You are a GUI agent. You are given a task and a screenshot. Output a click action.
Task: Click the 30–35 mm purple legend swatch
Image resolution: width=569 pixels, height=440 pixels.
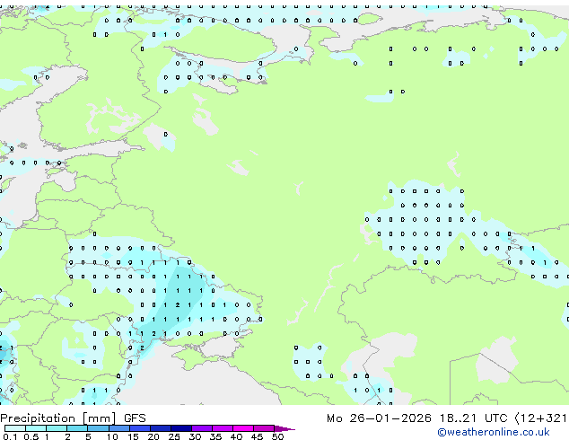click(202, 428)
